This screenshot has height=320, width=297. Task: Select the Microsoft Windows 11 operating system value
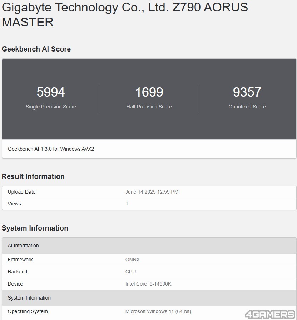point(158,311)
